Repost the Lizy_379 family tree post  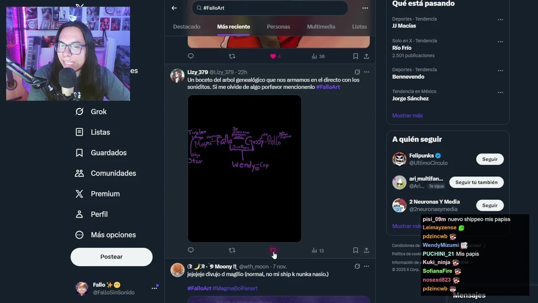pos(232,250)
